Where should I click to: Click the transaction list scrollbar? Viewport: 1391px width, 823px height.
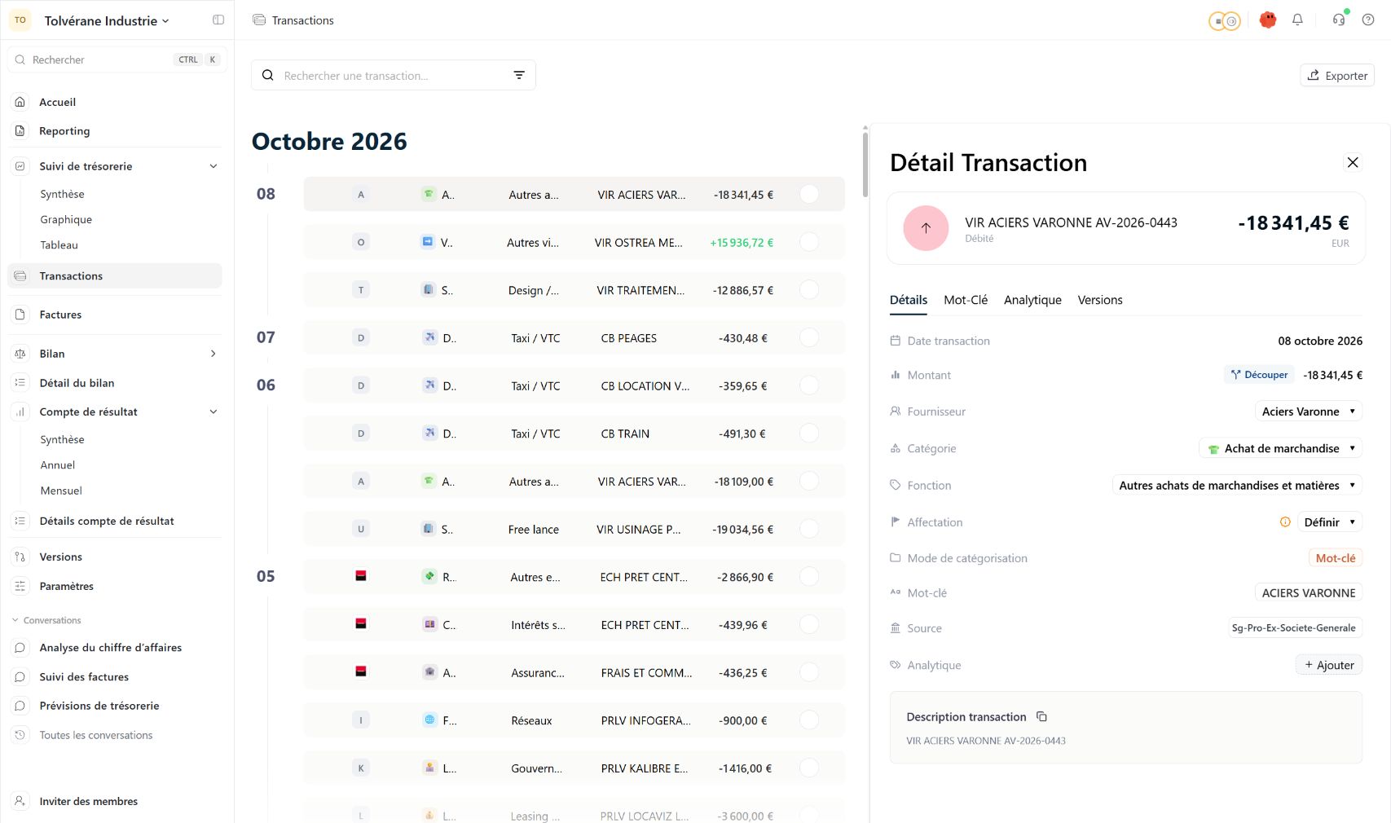(865, 163)
